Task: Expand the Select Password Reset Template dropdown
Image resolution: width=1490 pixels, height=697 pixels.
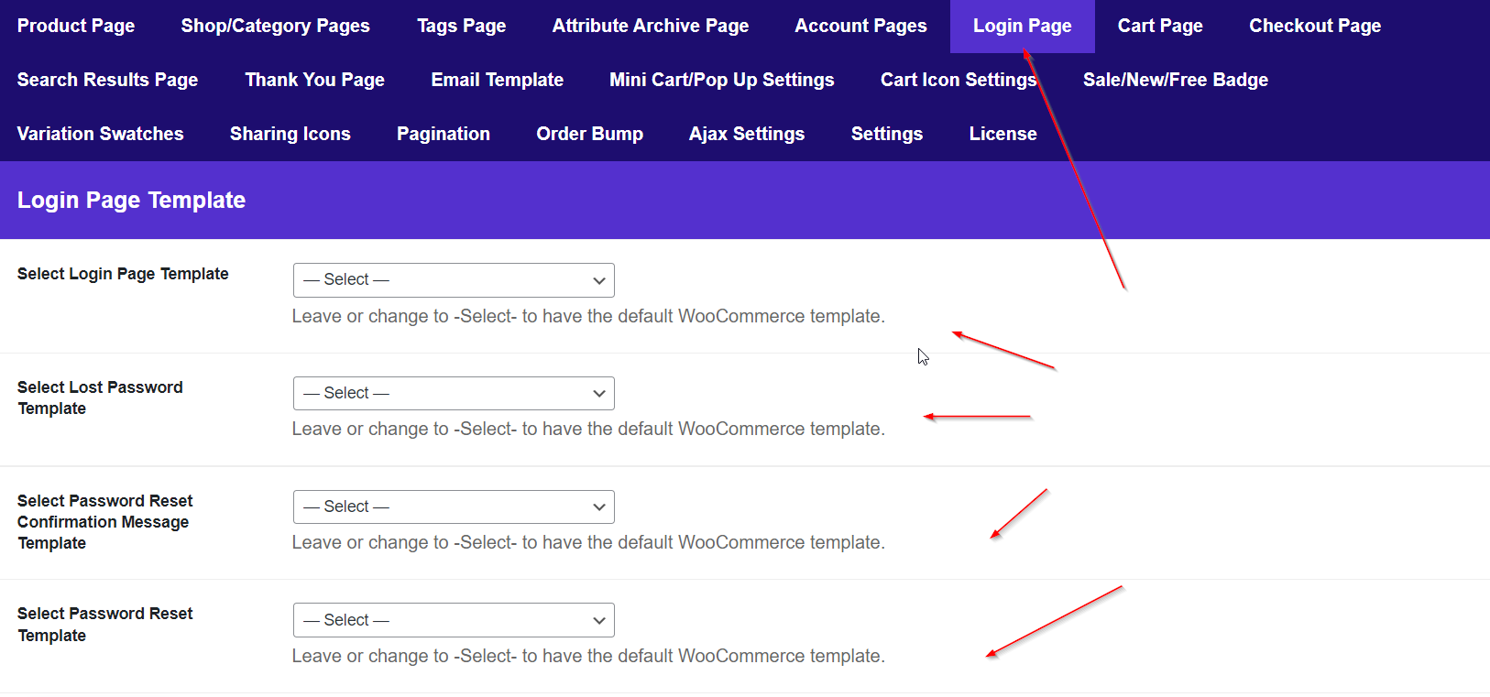Action: click(454, 620)
